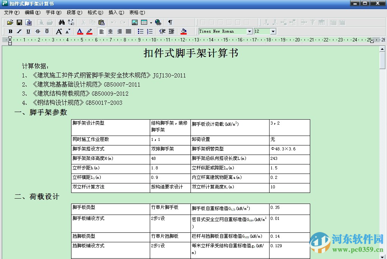The image size is (387, 259).
Task: Paste clipboard contents with the Paste icon
Action: pyautogui.click(x=101, y=22)
